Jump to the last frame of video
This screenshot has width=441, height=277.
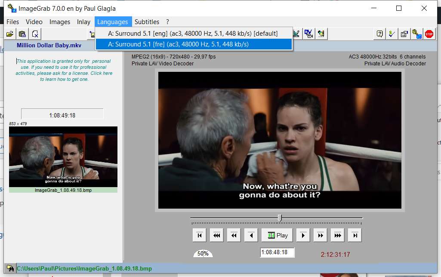tap(355, 235)
